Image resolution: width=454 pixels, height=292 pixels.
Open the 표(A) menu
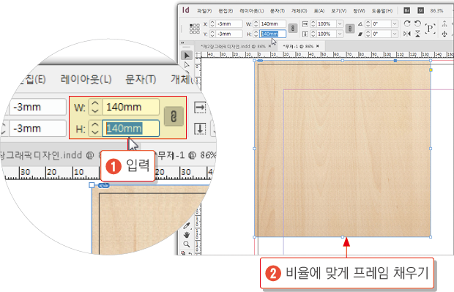(x=319, y=11)
